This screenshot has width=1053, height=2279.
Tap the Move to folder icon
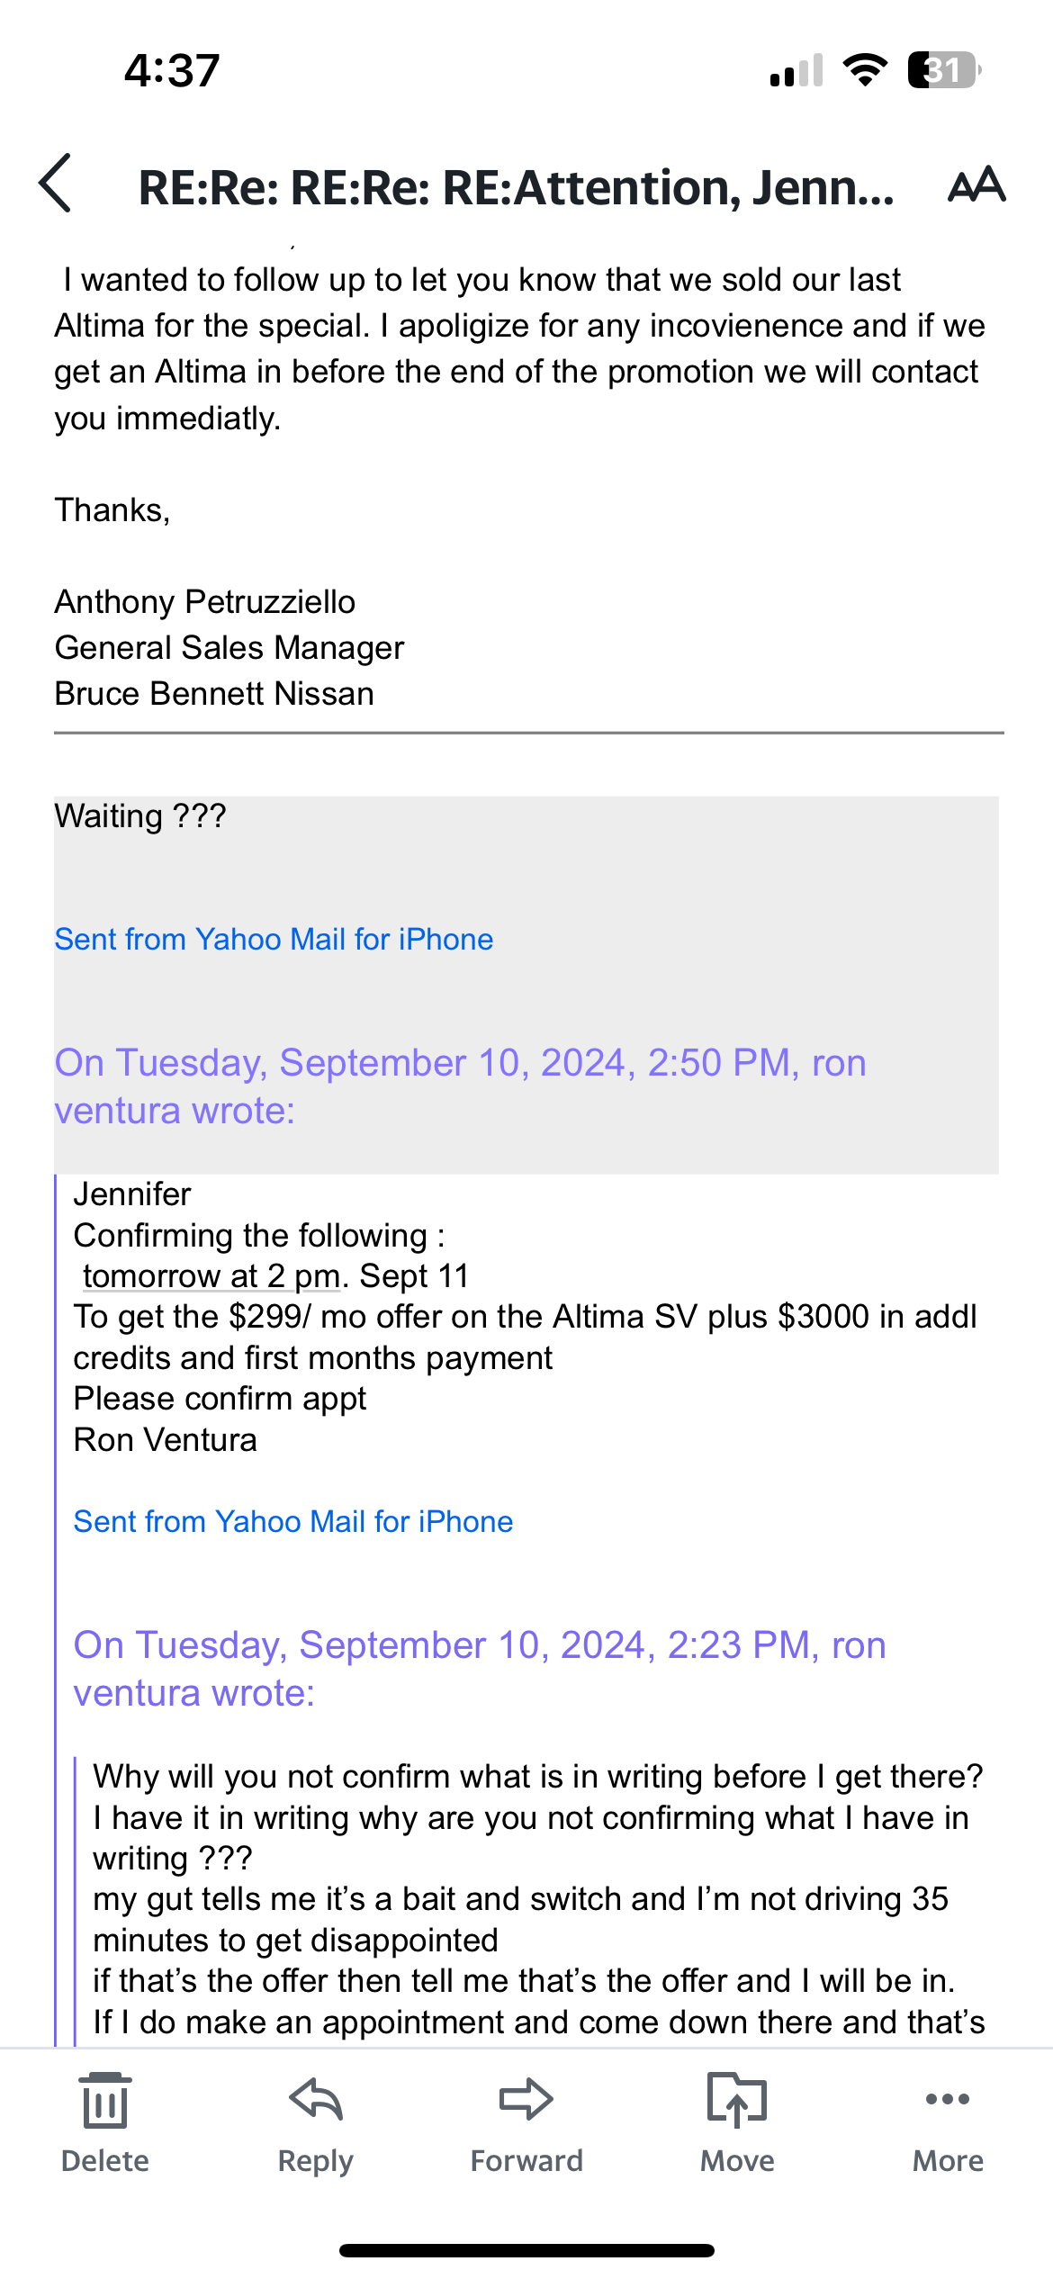click(x=737, y=2100)
